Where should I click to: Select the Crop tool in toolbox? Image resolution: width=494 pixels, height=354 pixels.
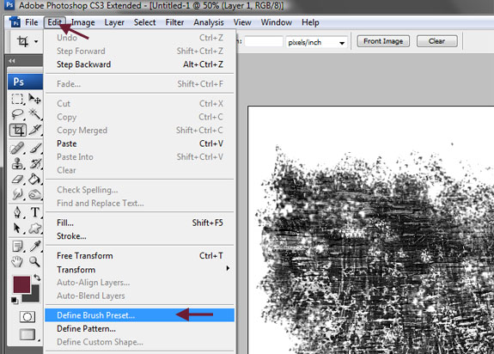18,130
